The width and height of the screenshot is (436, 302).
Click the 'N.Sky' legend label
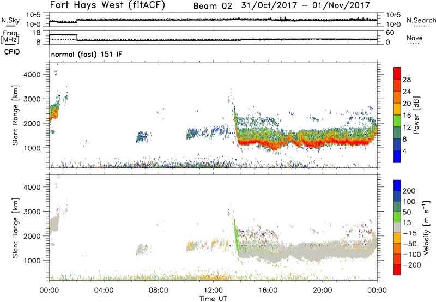pyautogui.click(x=10, y=20)
